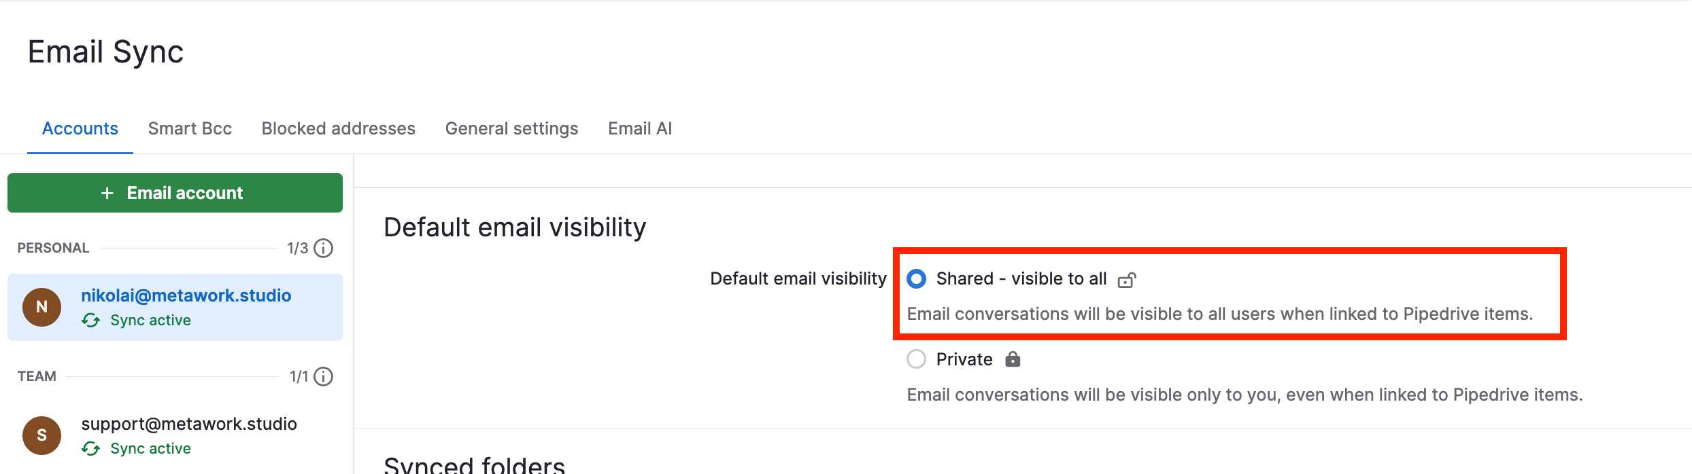1692x474 pixels.
Task: Switch to the Smart Bcc tab
Action: click(x=190, y=129)
